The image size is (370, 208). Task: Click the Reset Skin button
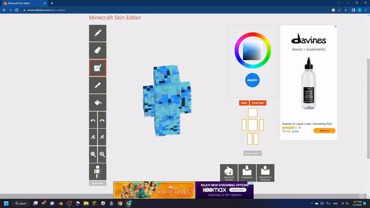(x=98, y=183)
